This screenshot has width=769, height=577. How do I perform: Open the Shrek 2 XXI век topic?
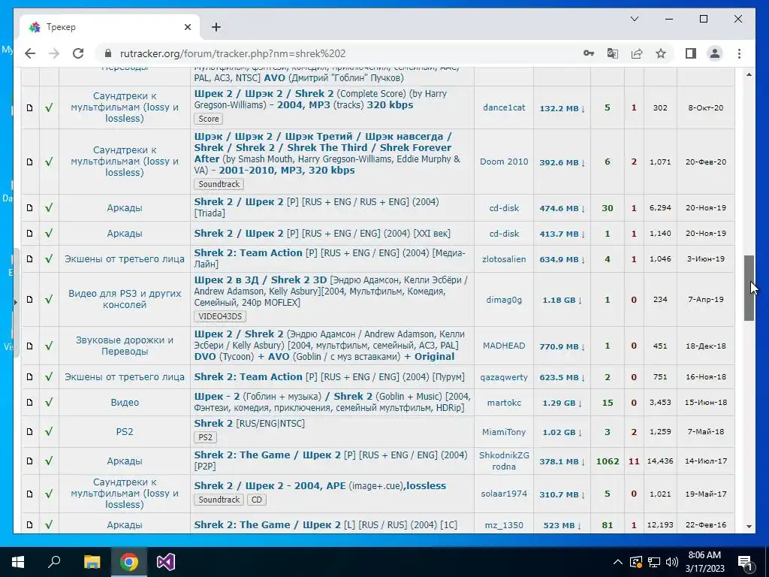322,234
